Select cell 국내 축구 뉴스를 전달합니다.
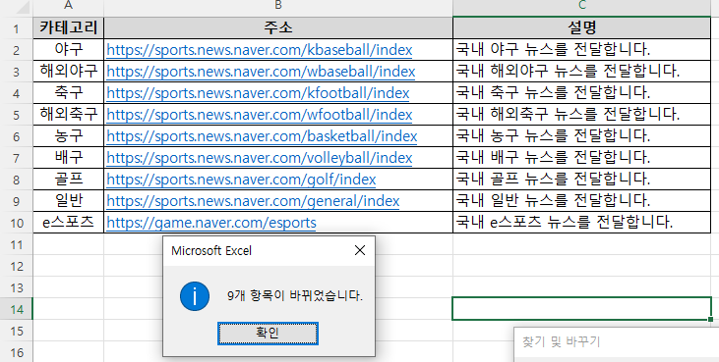 tap(582, 93)
